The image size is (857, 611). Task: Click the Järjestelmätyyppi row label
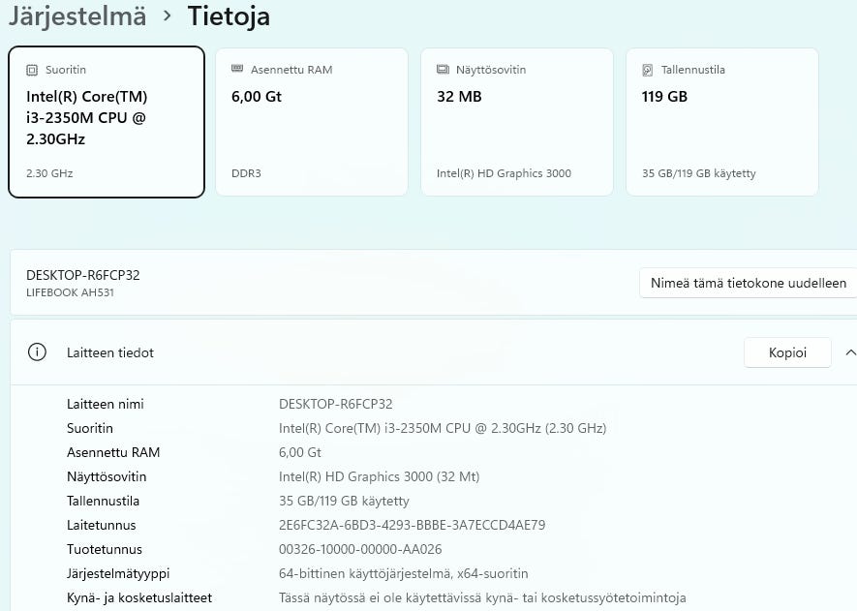pyautogui.click(x=118, y=573)
